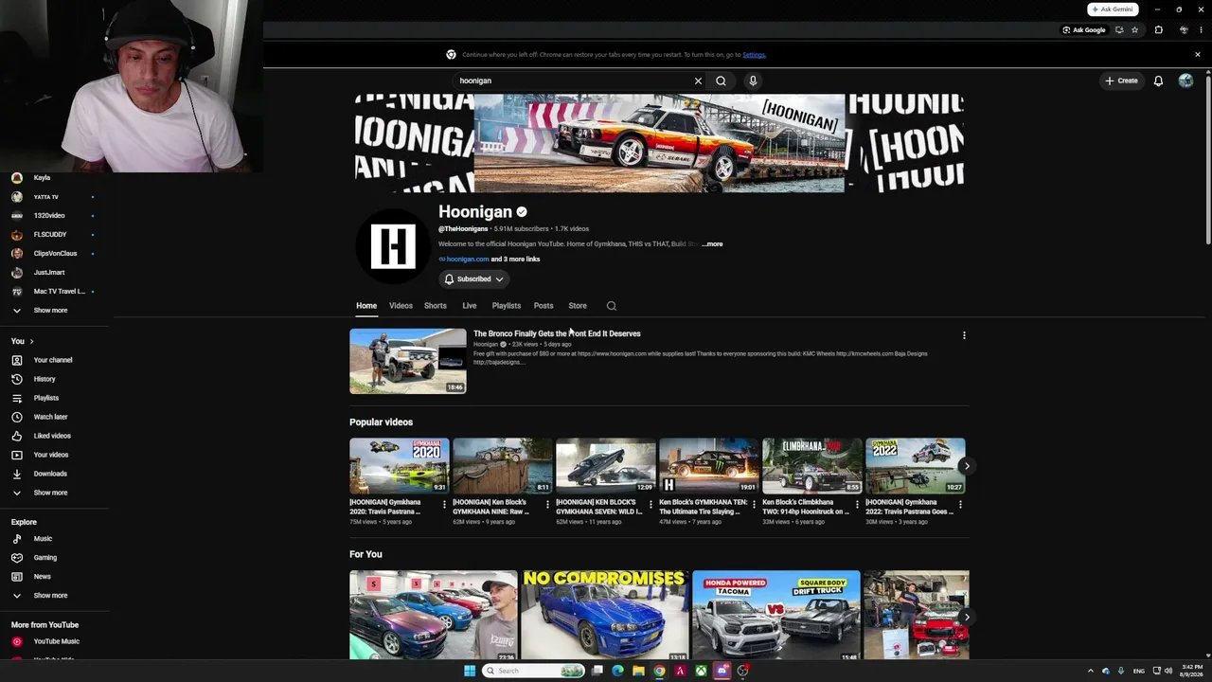Switch to the Live tab
This screenshot has width=1212, height=682.
469,306
